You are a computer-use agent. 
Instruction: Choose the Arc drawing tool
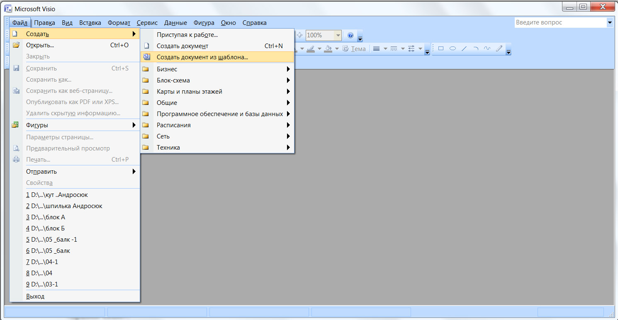[476, 48]
